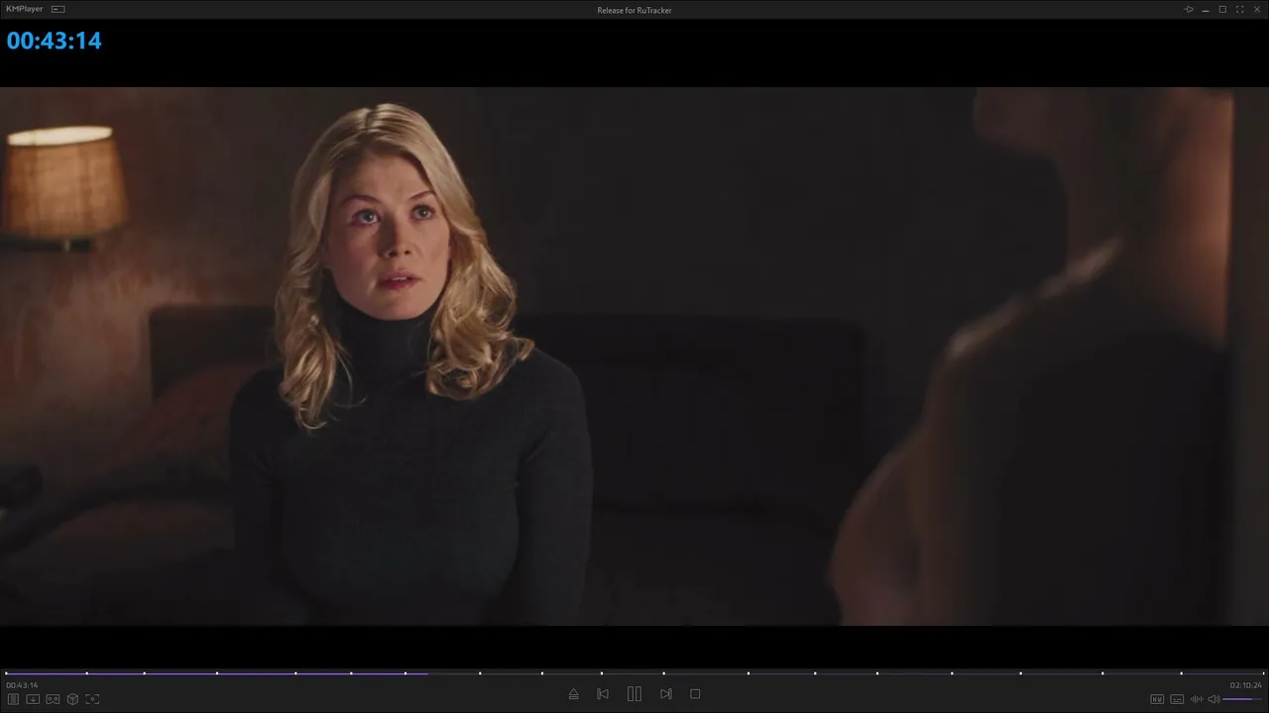Open the playlist panel icon

tap(13, 699)
